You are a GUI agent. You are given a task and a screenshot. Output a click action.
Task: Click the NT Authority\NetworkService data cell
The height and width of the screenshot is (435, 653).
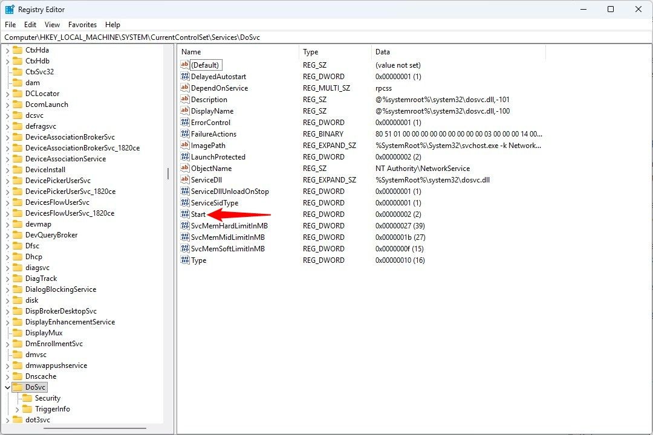(422, 168)
